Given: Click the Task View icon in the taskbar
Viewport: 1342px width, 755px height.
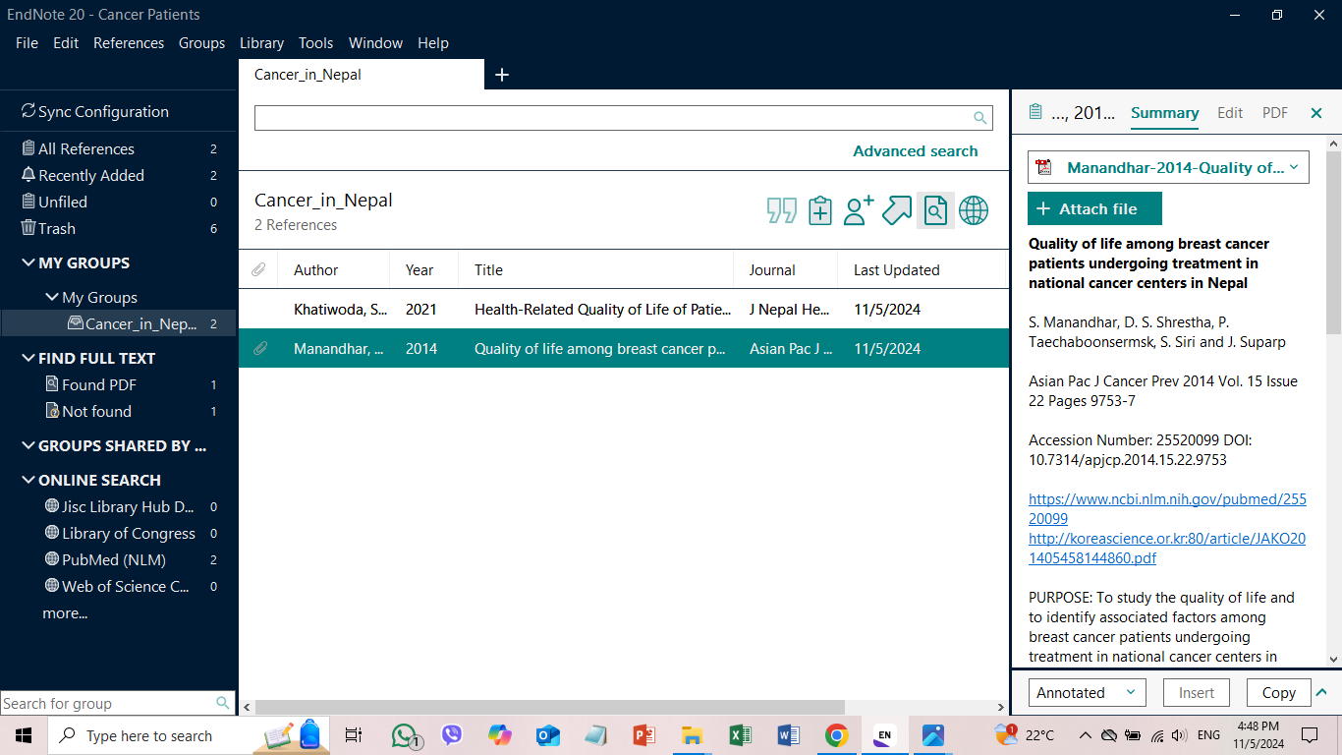Looking at the screenshot, I should click(x=354, y=735).
